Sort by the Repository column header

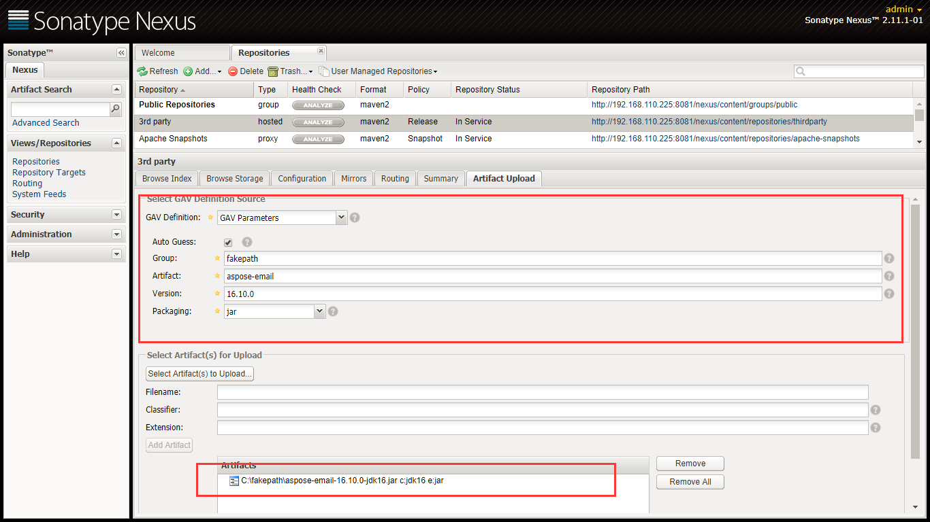click(x=194, y=90)
